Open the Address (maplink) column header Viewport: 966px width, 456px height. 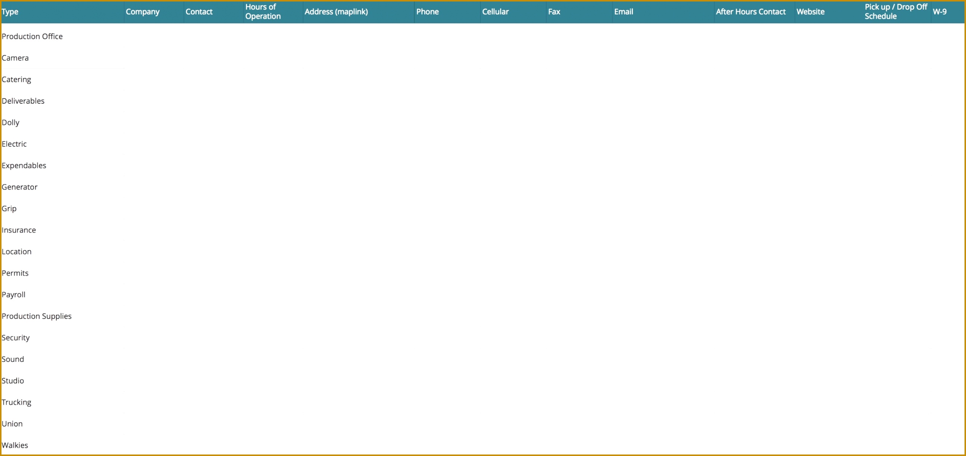tap(336, 12)
